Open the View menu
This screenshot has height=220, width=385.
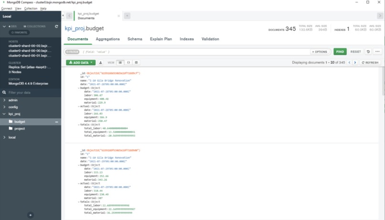click(18, 9)
